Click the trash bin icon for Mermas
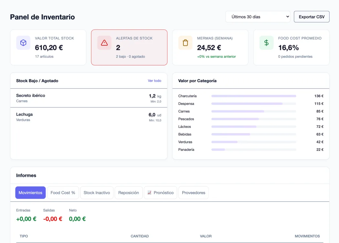 point(185,43)
